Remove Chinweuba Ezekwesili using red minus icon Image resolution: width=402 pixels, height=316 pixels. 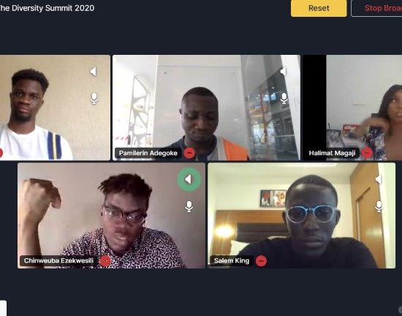[x=105, y=261]
